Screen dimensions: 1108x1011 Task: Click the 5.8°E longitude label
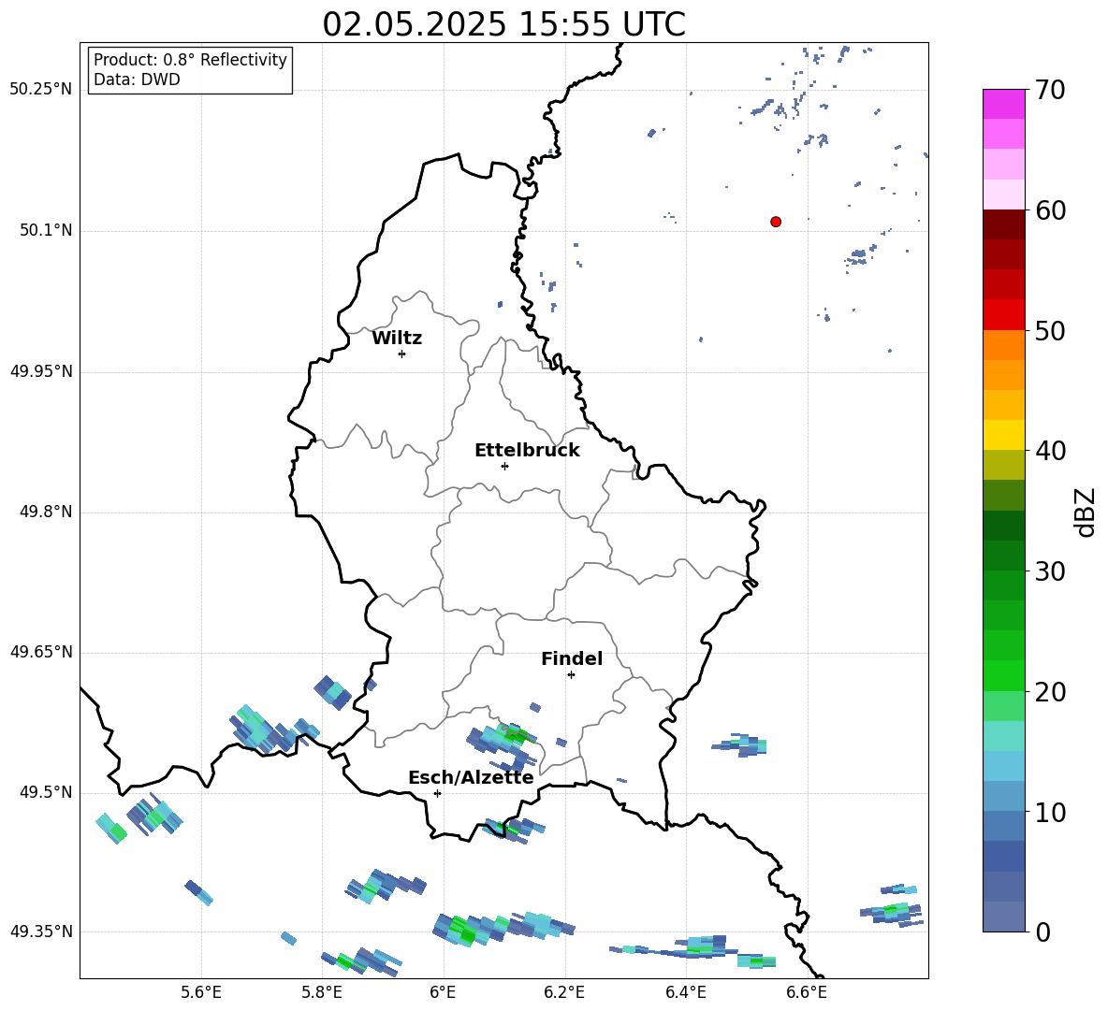[322, 992]
